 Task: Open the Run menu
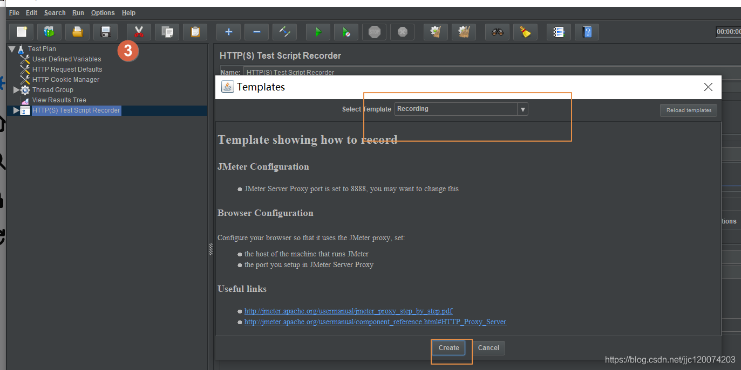click(x=78, y=13)
